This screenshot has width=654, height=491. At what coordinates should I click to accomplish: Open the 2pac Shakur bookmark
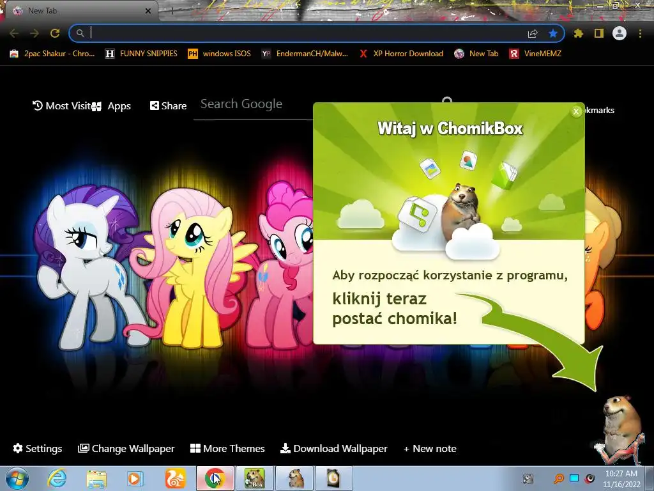(52, 54)
